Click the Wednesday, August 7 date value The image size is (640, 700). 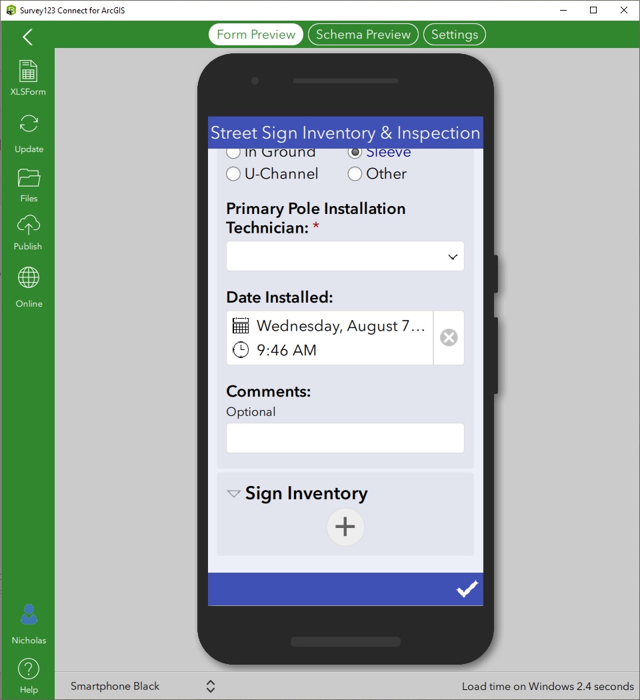tap(341, 326)
